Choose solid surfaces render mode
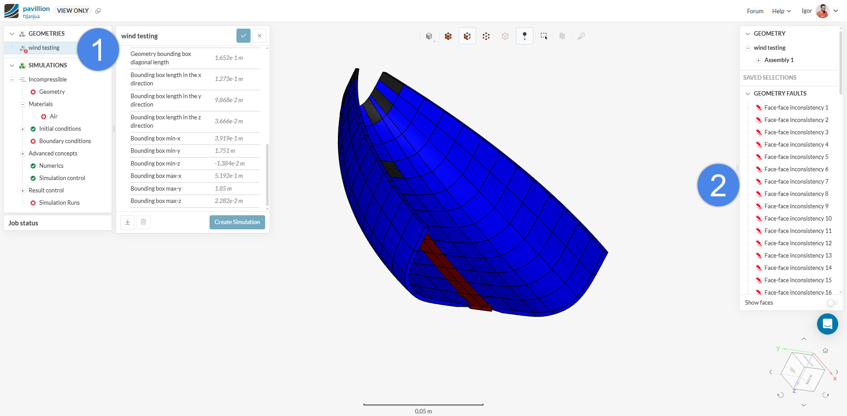 [x=448, y=36]
